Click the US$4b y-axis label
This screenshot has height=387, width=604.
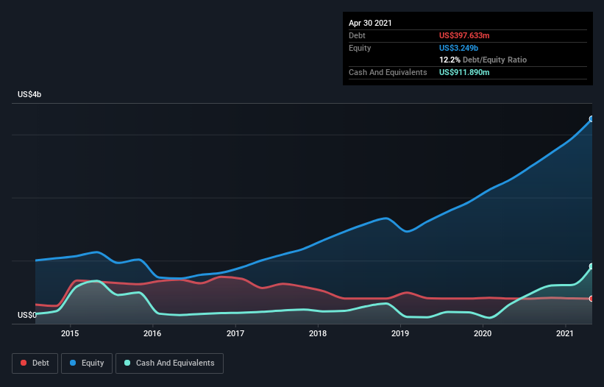(x=29, y=95)
